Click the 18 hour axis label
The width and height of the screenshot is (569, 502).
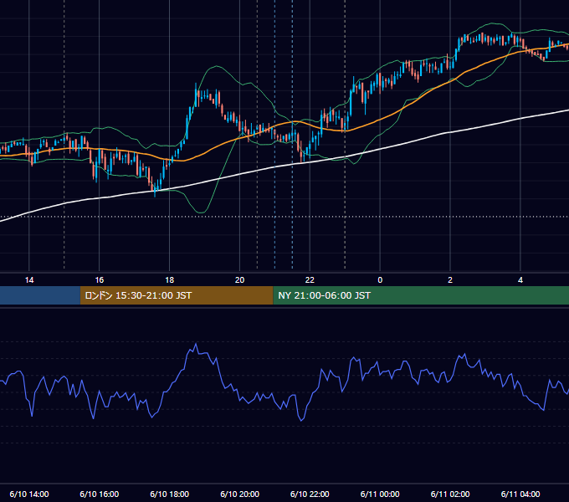click(x=170, y=280)
